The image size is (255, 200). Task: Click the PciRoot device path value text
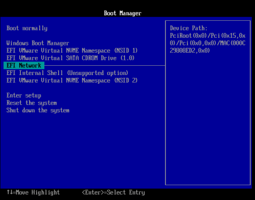tap(207, 43)
